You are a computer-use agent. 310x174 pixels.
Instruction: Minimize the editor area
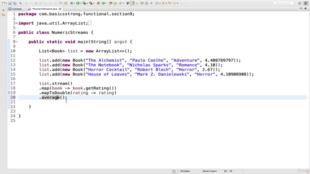(301, 8)
